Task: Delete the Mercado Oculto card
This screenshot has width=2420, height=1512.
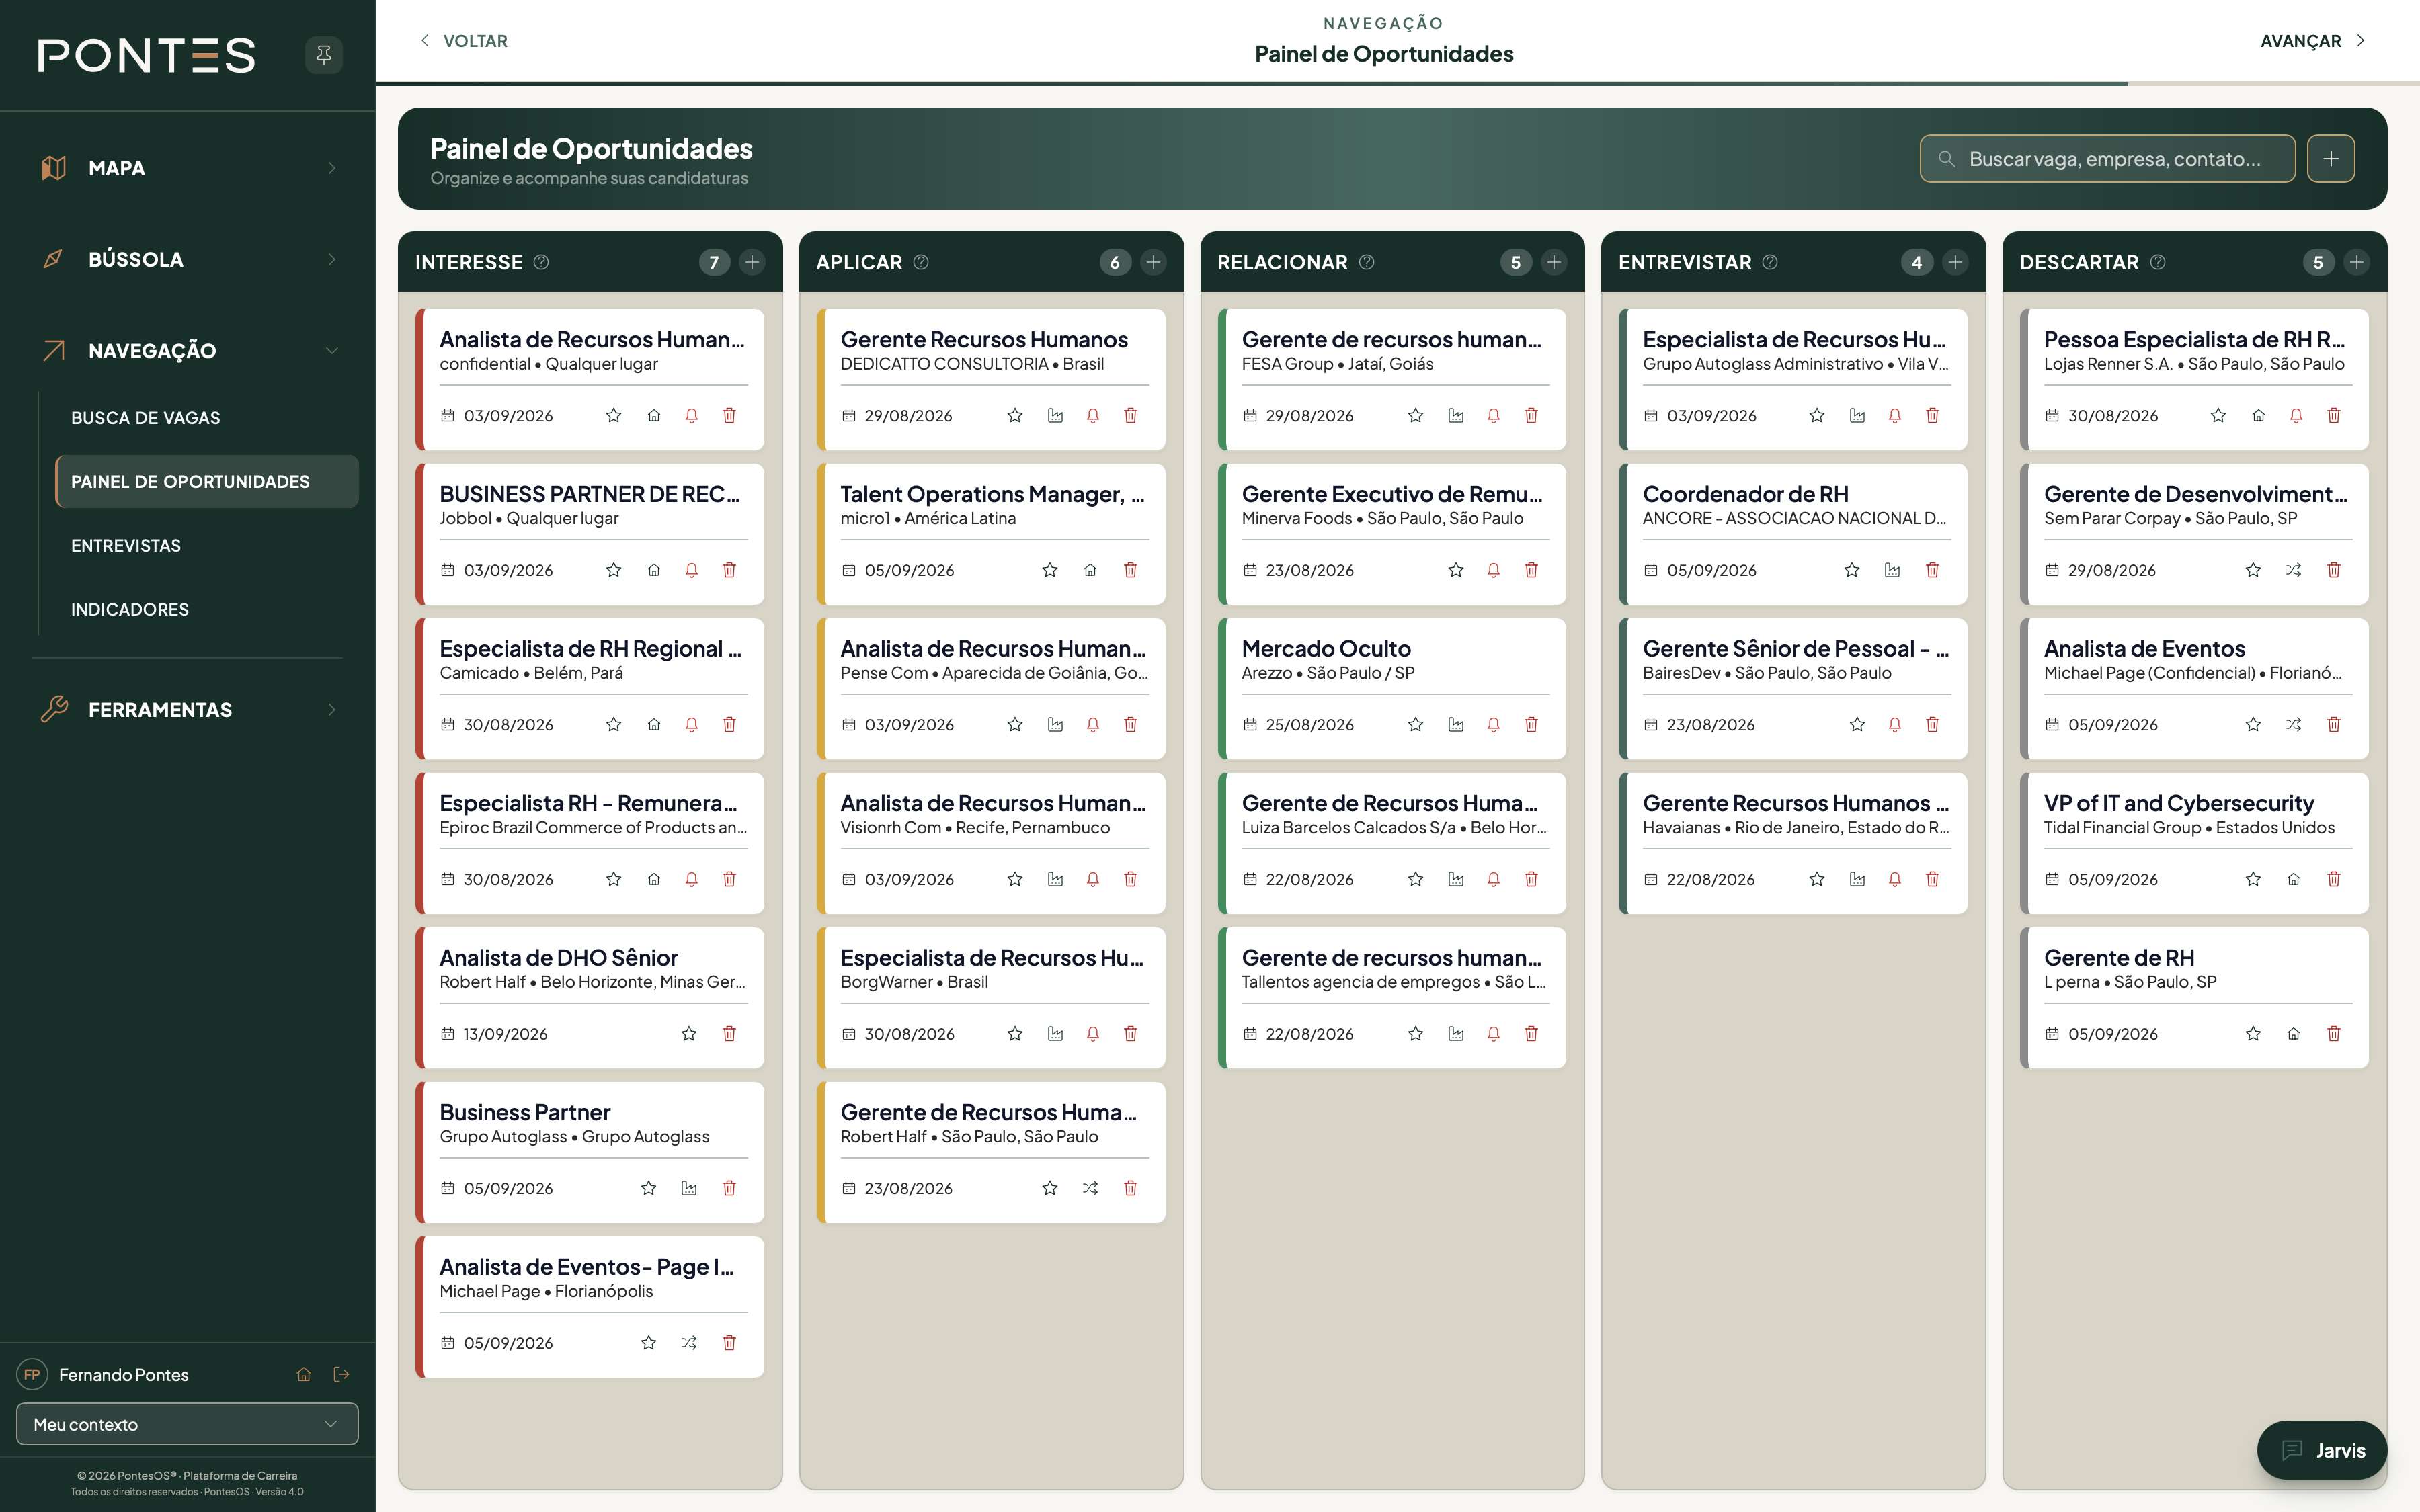Action: click(1531, 724)
